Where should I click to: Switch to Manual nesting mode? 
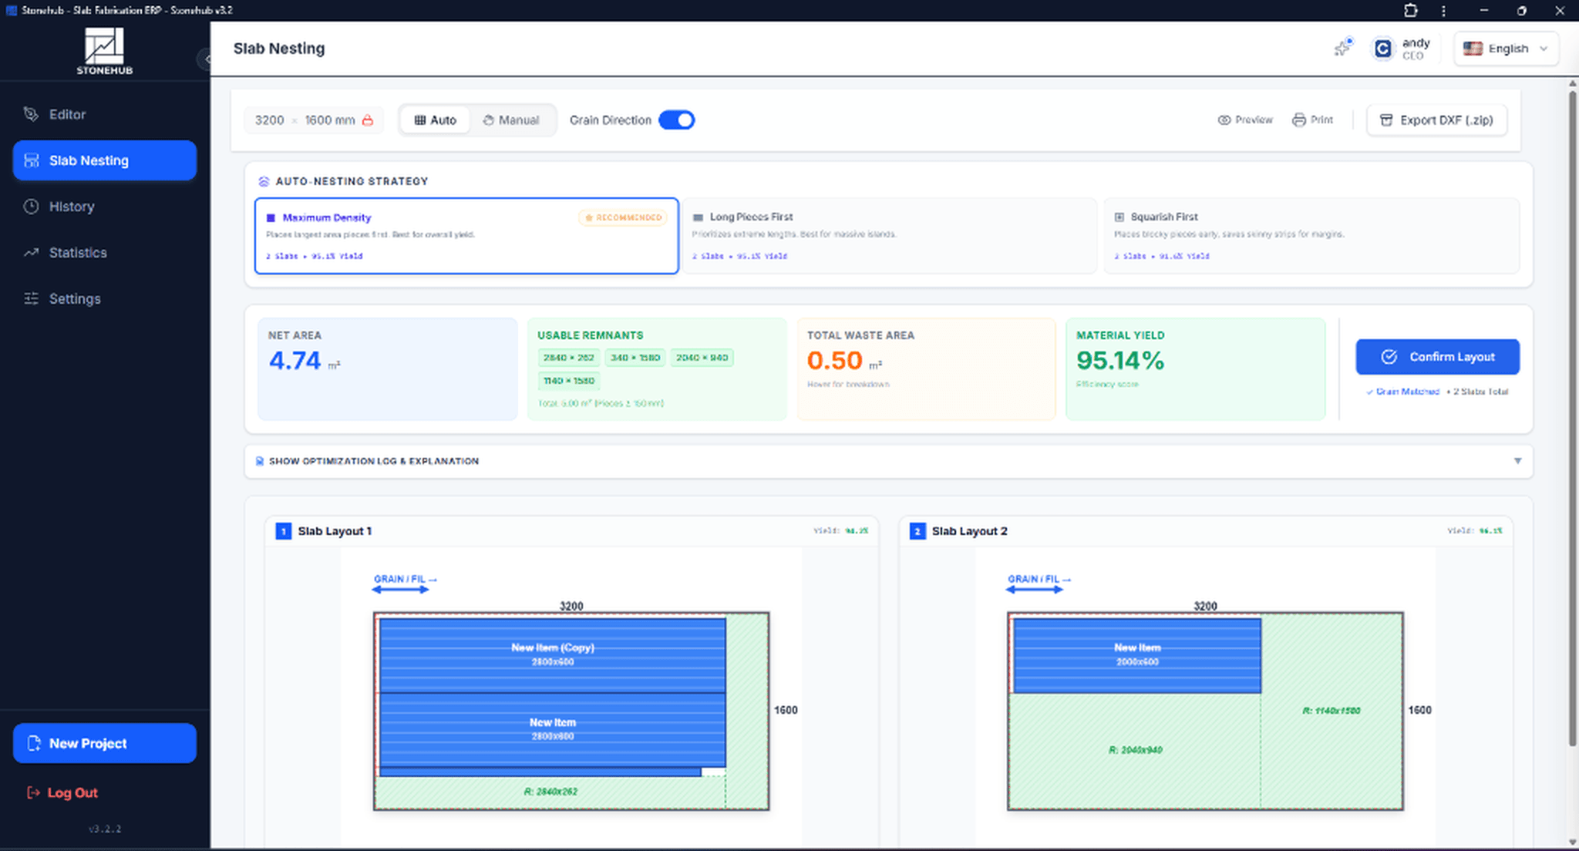(x=511, y=120)
